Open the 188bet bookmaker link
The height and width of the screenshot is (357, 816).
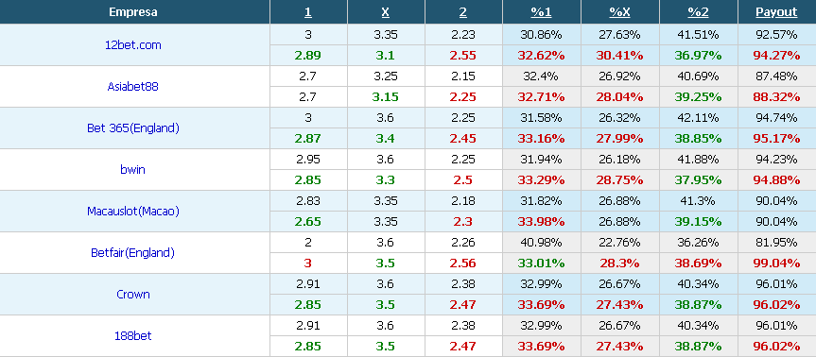pos(132,335)
